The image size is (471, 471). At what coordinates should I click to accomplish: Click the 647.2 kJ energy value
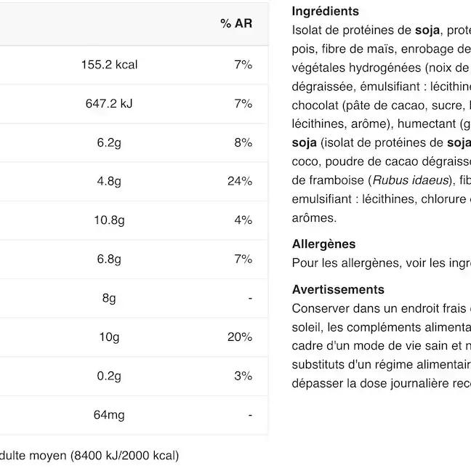(109, 104)
